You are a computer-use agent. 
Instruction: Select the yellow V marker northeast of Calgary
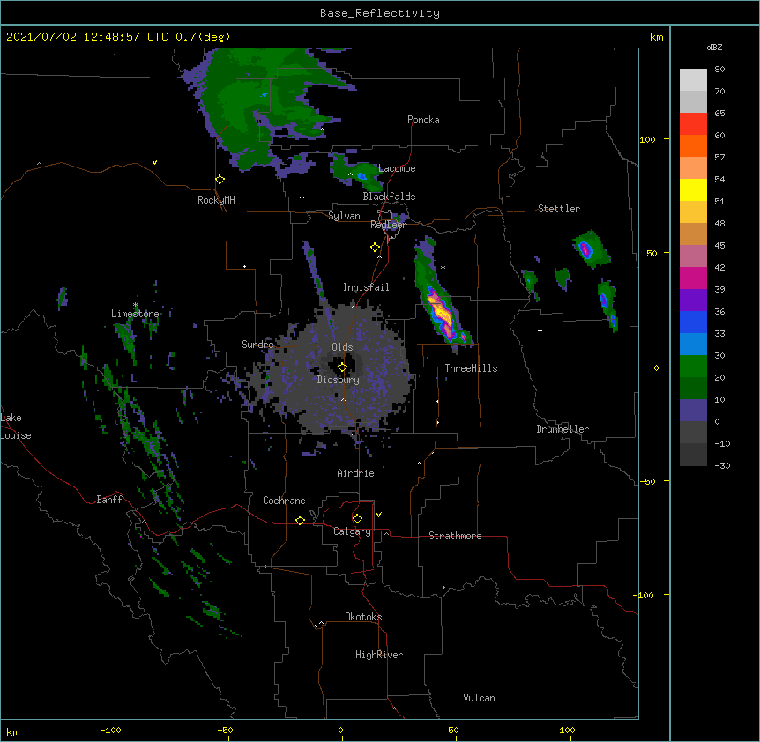(x=378, y=515)
